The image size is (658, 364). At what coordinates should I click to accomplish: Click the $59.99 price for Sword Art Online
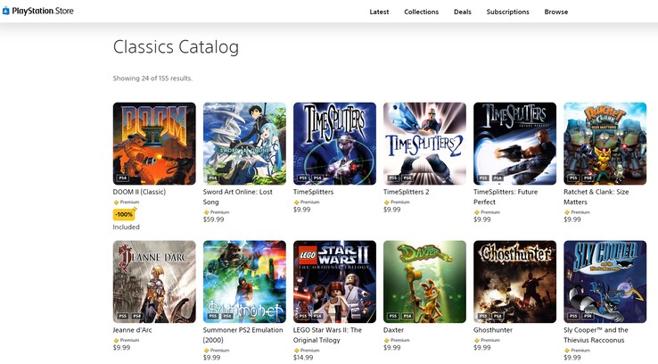pos(214,219)
